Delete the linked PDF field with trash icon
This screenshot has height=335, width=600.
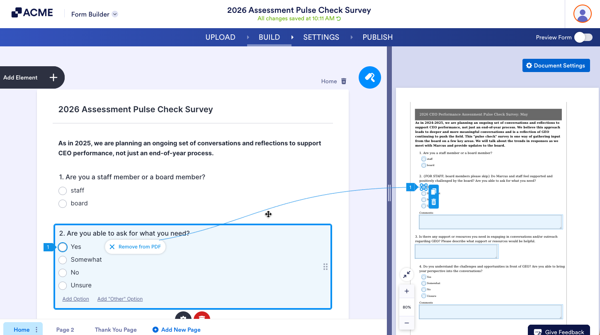(433, 202)
